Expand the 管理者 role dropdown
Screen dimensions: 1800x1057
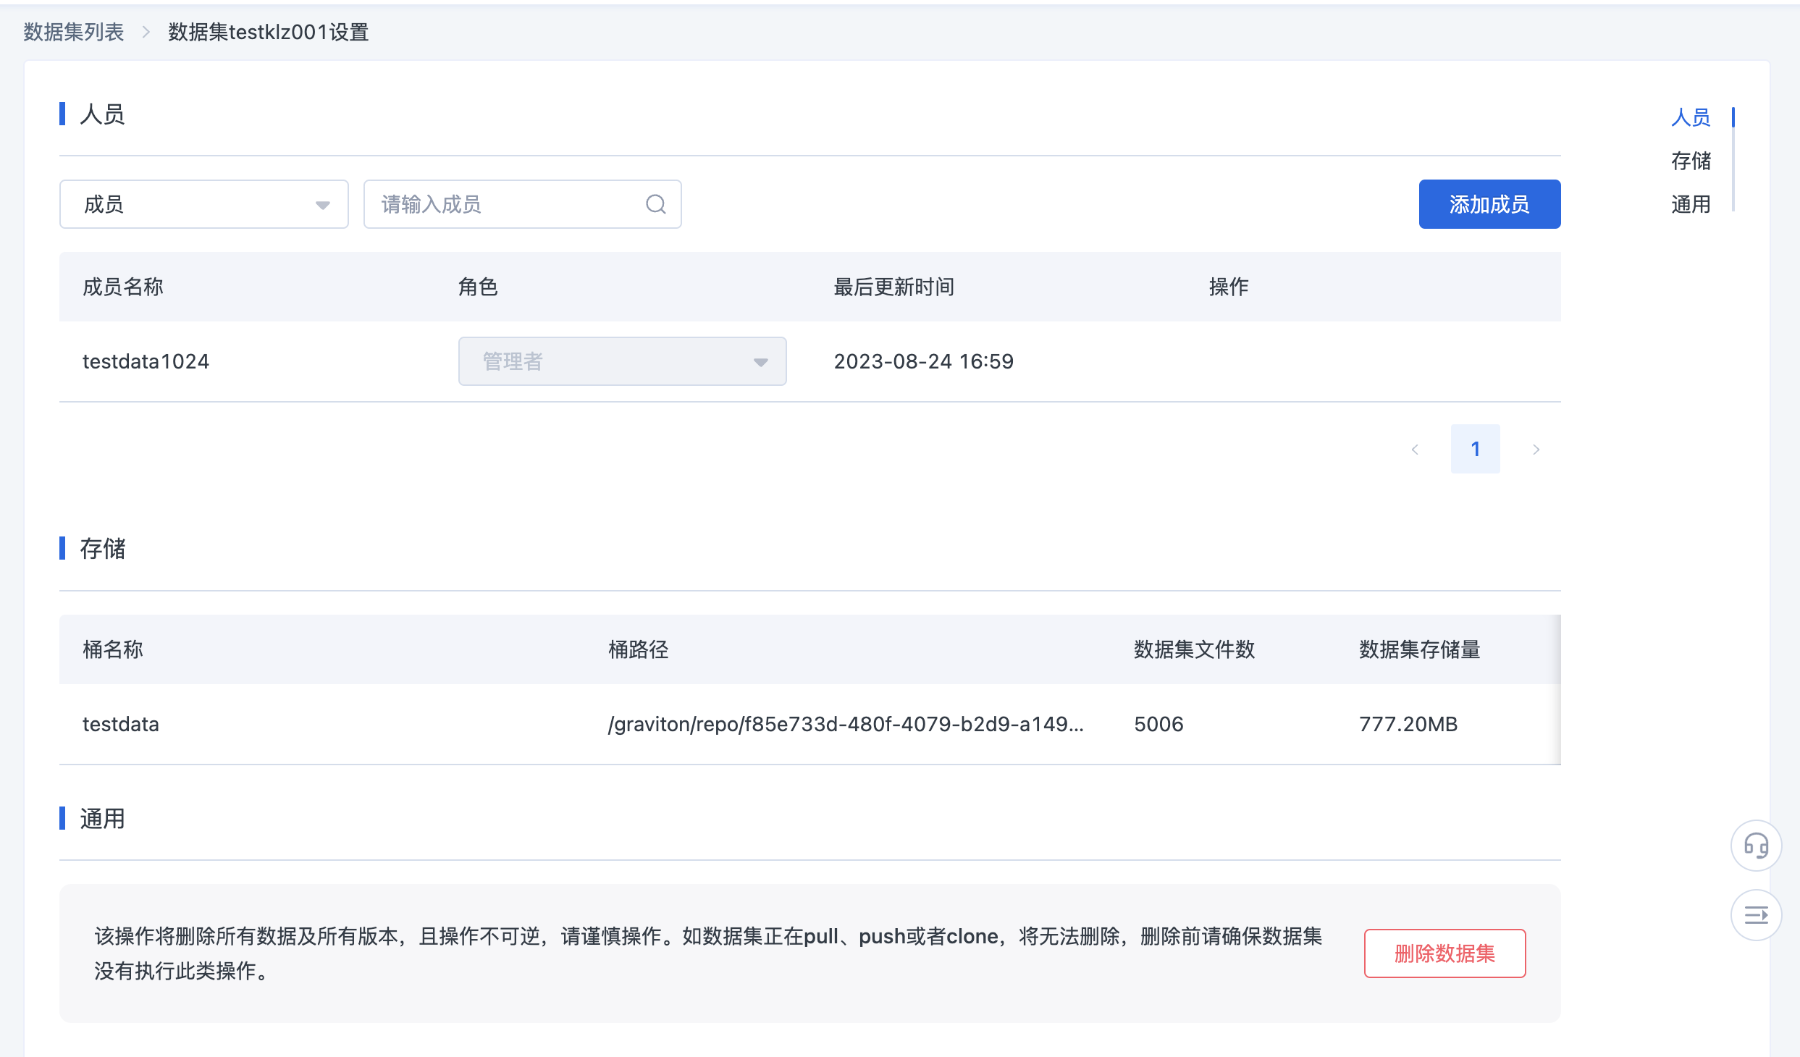tap(621, 361)
